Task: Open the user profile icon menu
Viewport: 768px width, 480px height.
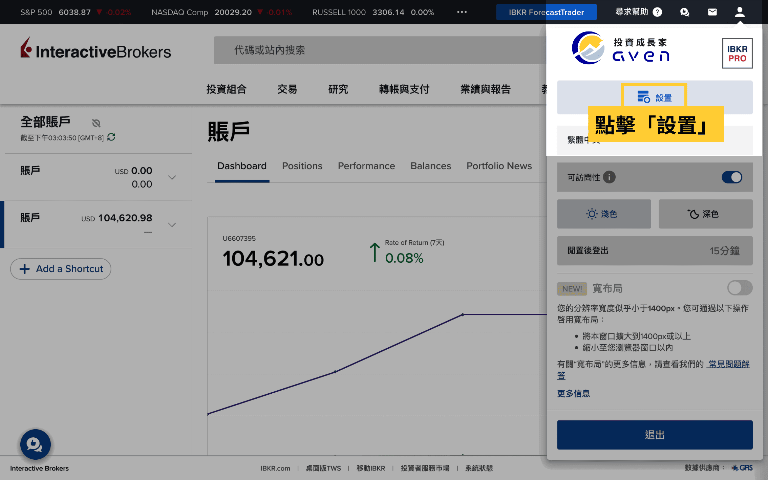Action: [x=740, y=12]
